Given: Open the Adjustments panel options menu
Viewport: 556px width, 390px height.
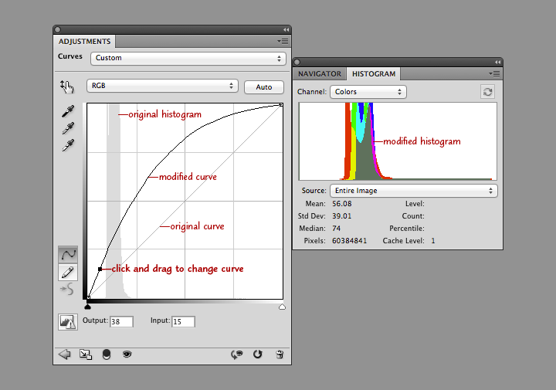Looking at the screenshot, I should click(x=283, y=42).
